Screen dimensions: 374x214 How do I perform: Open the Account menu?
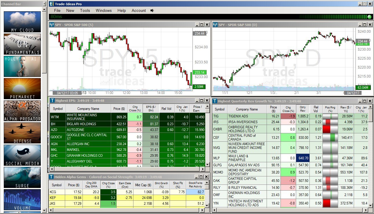click(139, 10)
